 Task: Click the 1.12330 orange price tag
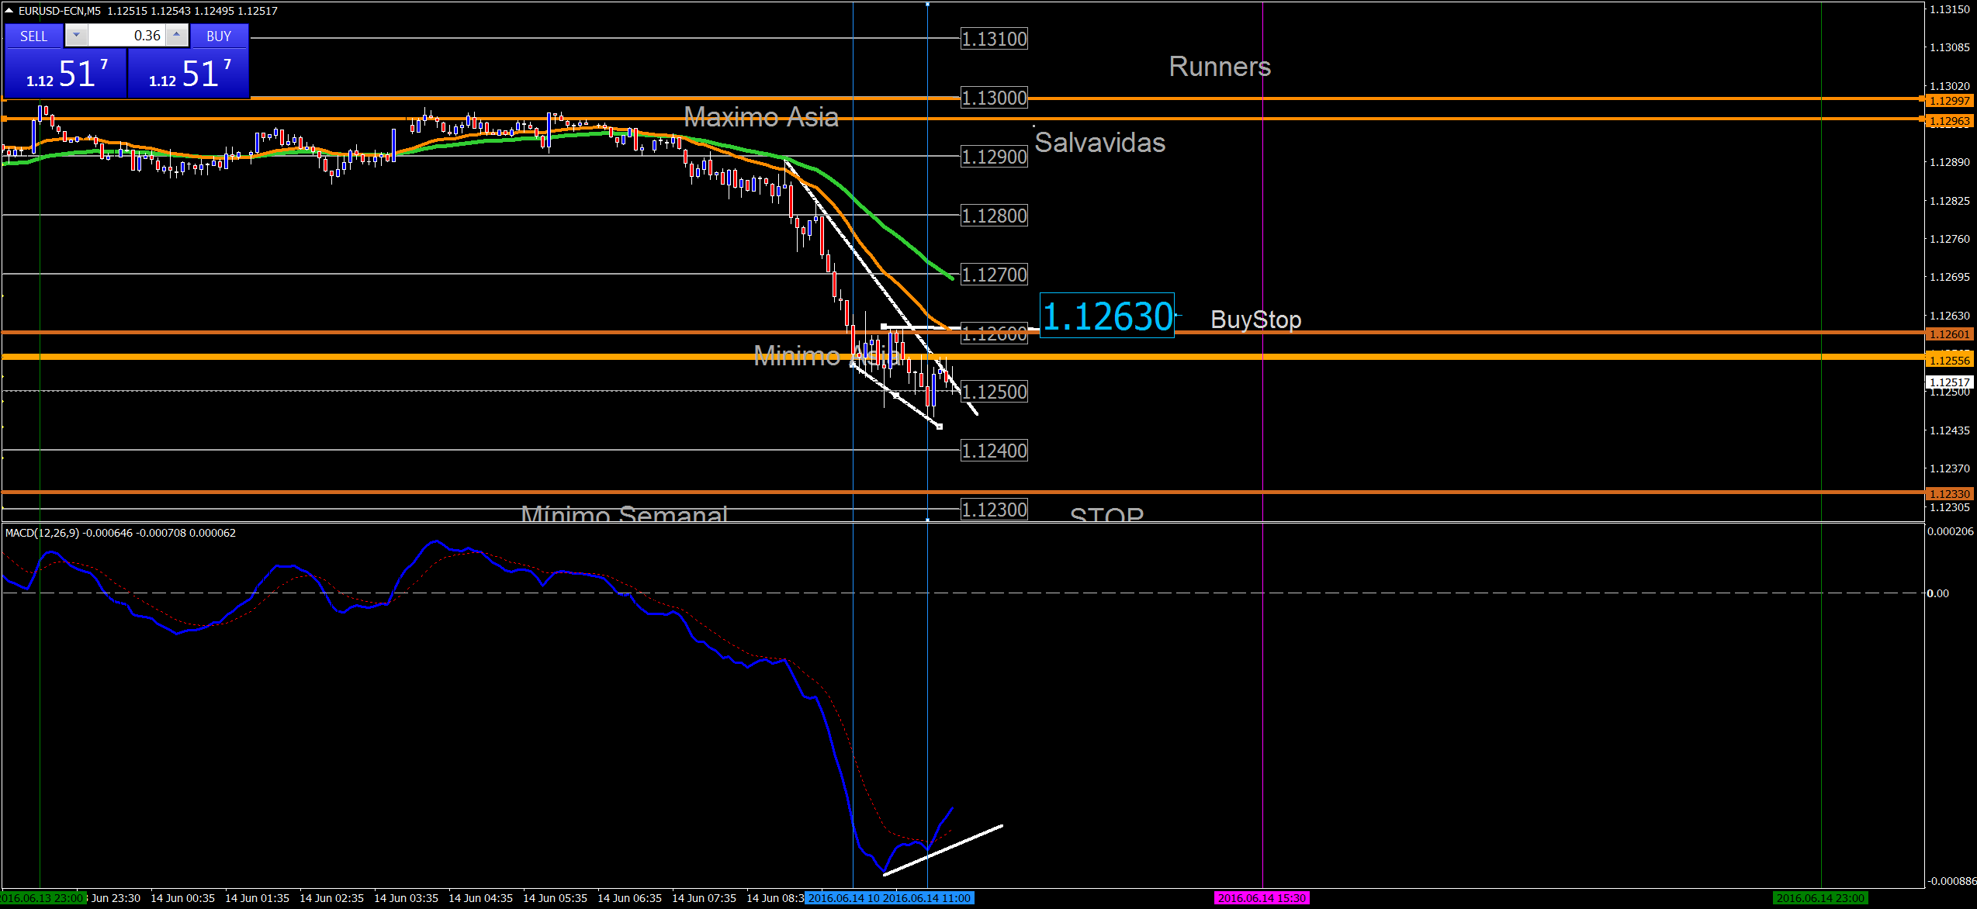click(1949, 494)
